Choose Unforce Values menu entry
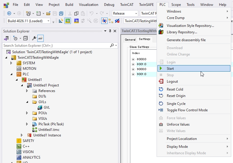This screenshot has height=163, width=233. pyautogui.click(x=194, y=124)
